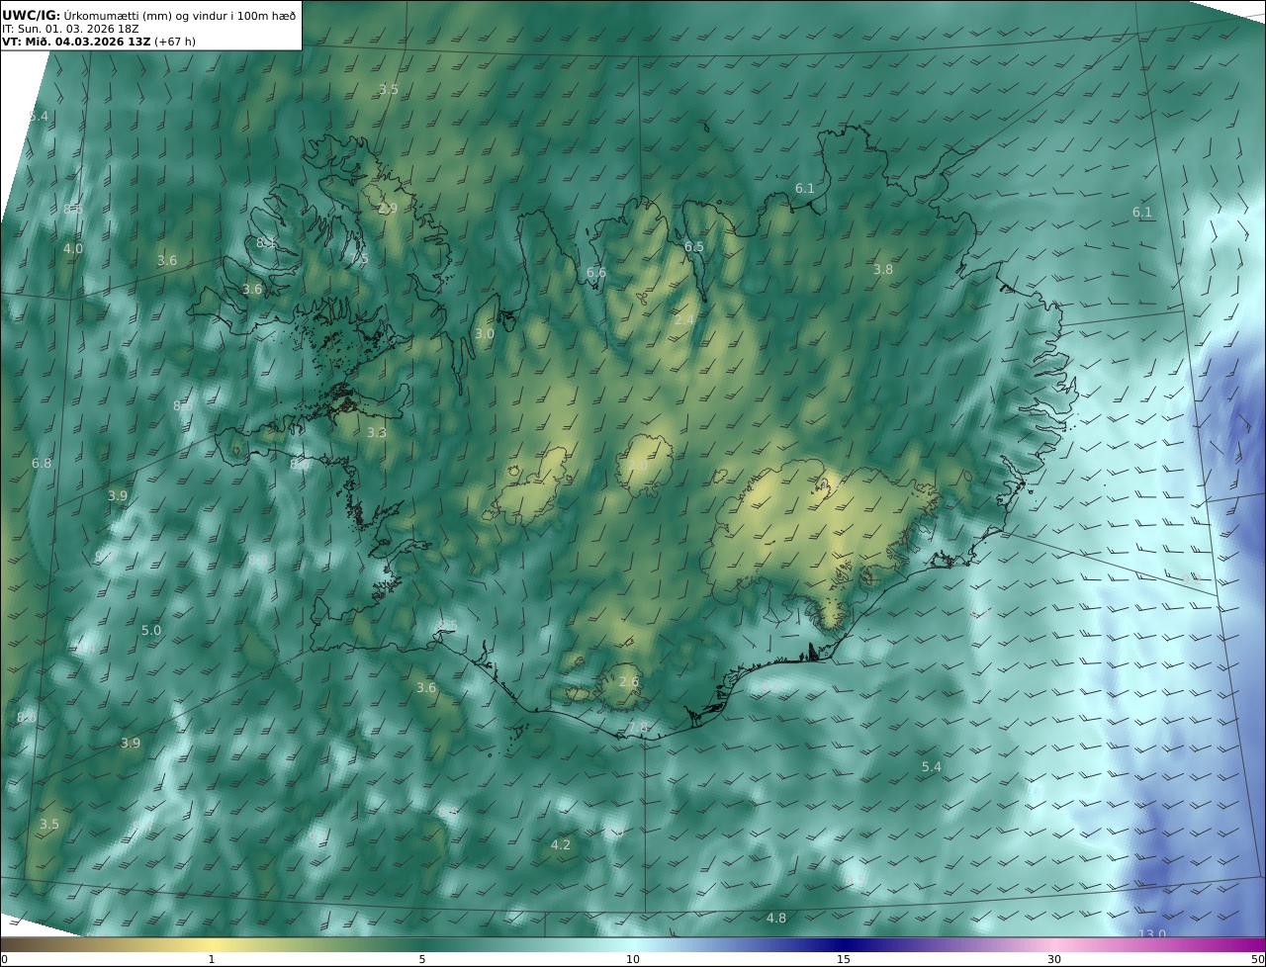Click the 2.9 value label
This screenshot has height=967, width=1266.
click(388, 209)
